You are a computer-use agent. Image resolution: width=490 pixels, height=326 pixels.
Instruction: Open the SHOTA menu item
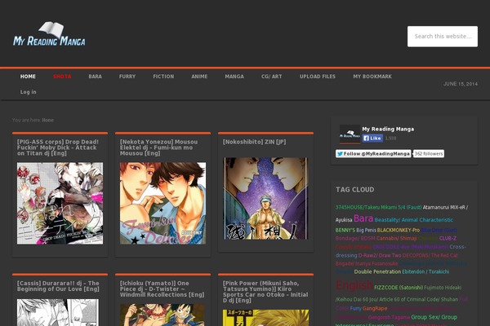(x=62, y=77)
